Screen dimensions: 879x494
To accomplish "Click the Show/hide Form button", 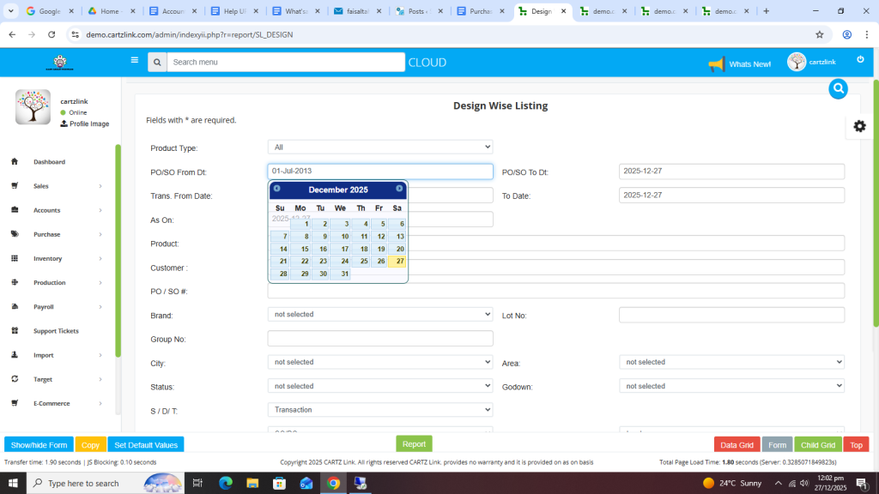I will click(39, 445).
